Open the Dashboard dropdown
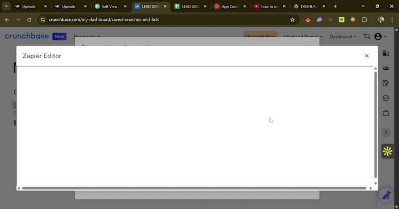Viewport: 399px width, 209px height. click(x=343, y=36)
